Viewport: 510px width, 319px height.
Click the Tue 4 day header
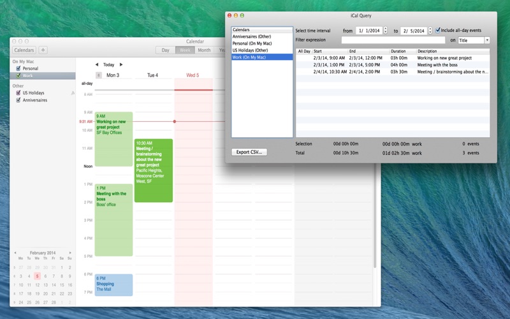[152, 75]
